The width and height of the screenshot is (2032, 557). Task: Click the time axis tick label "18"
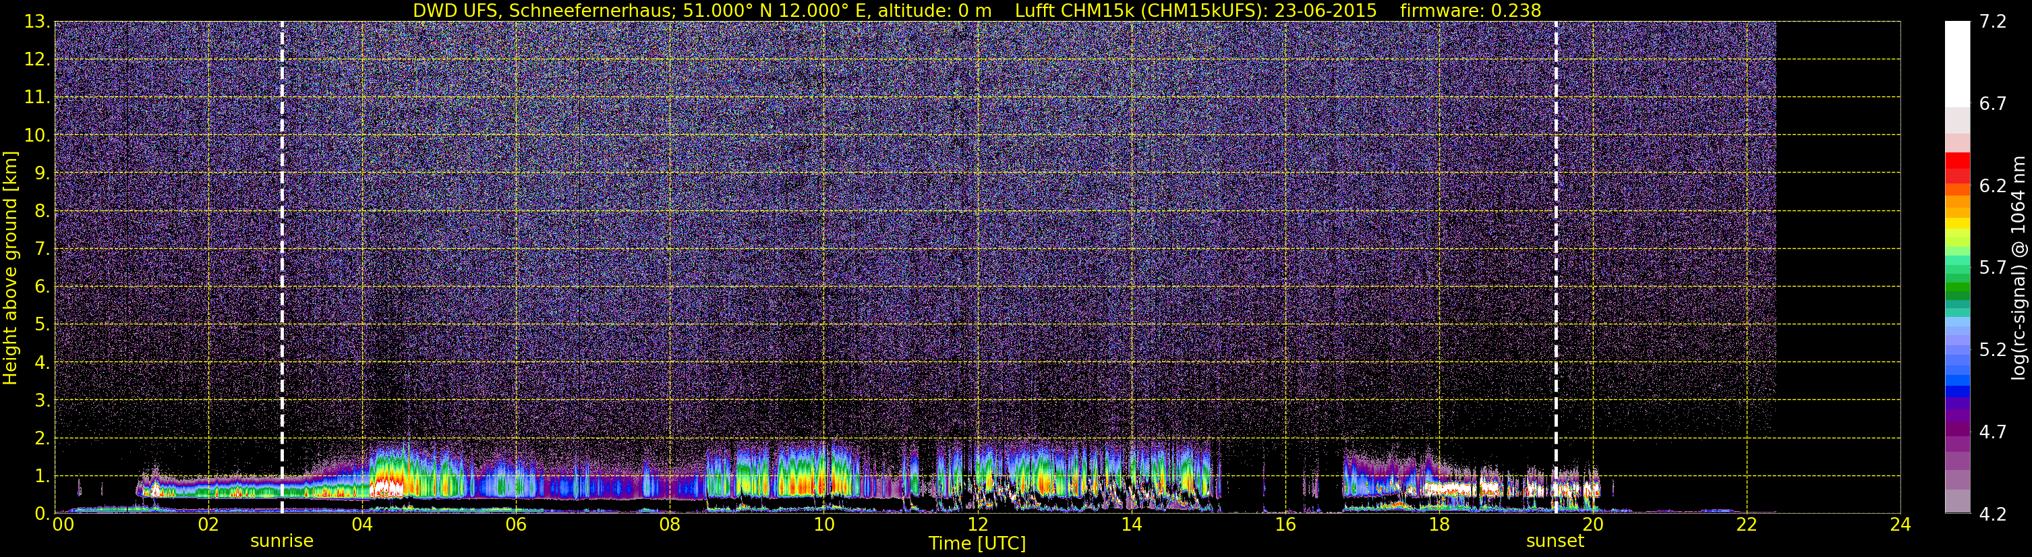point(1439,525)
